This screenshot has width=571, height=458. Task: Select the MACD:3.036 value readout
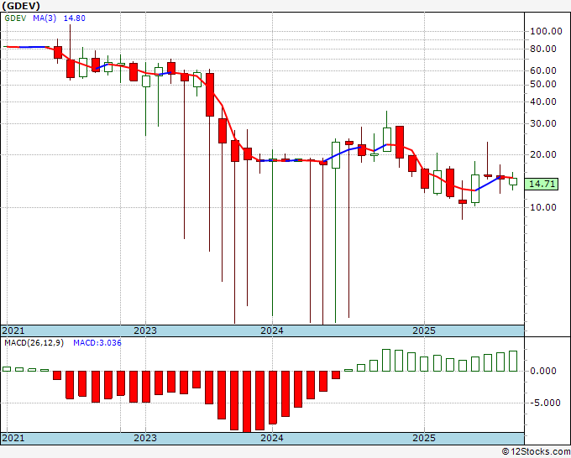pos(97,343)
